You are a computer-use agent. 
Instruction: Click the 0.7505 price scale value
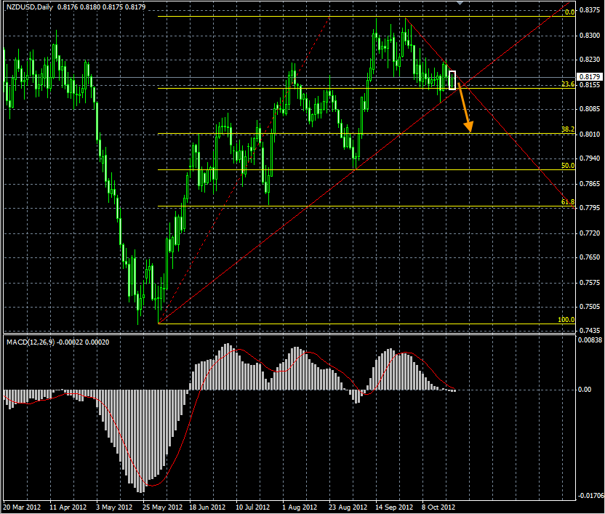[590, 307]
